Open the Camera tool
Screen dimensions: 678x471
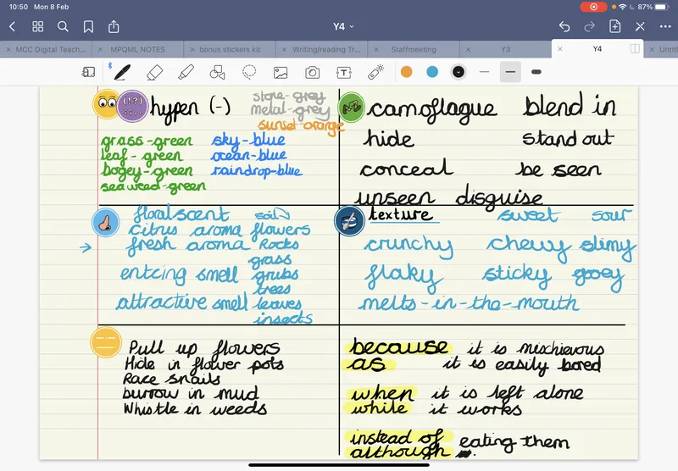(x=313, y=72)
